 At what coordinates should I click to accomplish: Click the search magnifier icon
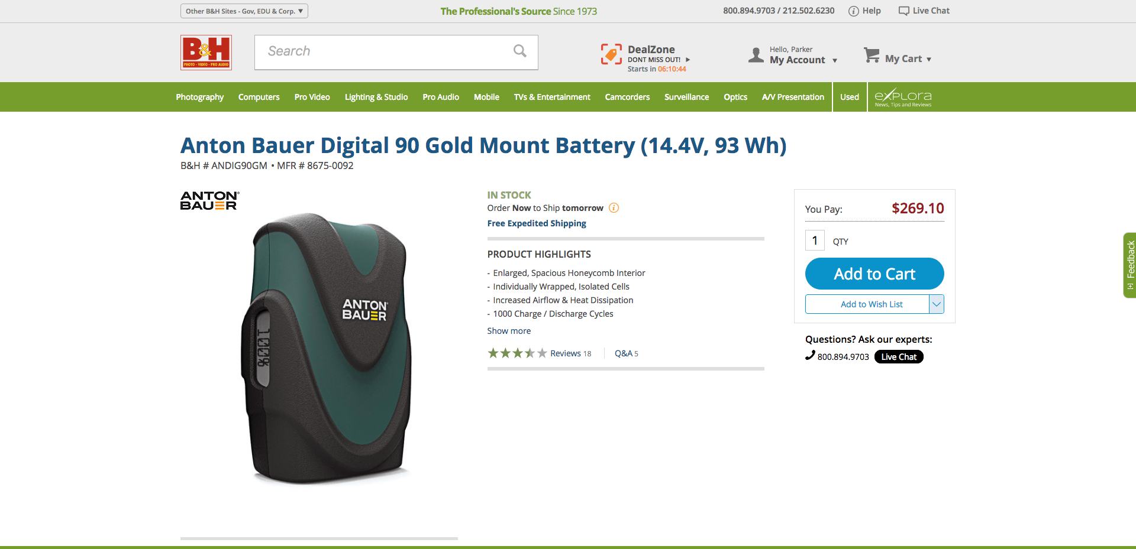click(x=520, y=51)
